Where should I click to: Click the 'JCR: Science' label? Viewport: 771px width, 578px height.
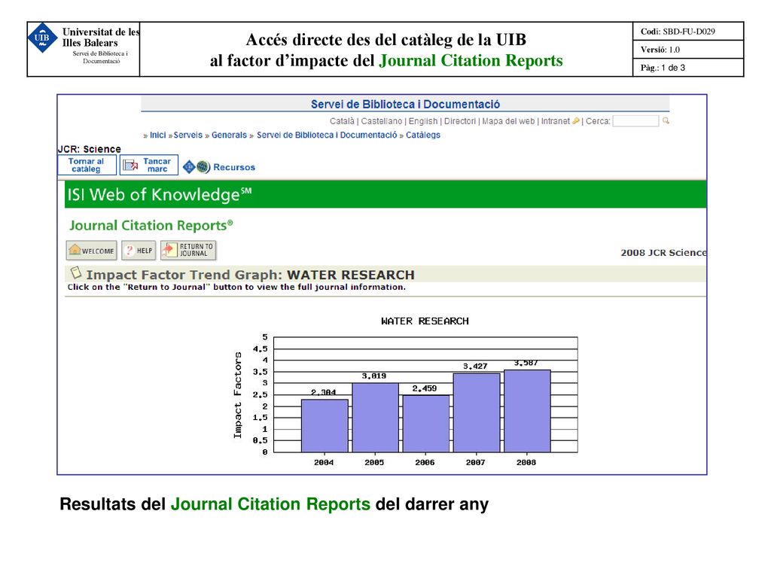pyautogui.click(x=89, y=149)
